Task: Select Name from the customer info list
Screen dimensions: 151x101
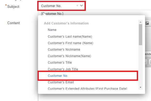Action: pyautogui.click(x=52, y=30)
